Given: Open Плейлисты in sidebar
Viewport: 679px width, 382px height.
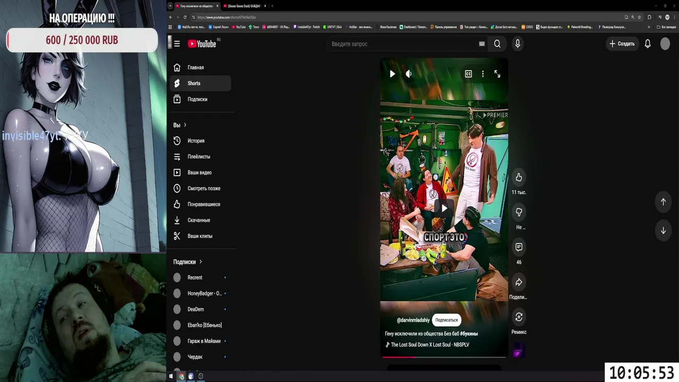Looking at the screenshot, I should pos(201,157).
